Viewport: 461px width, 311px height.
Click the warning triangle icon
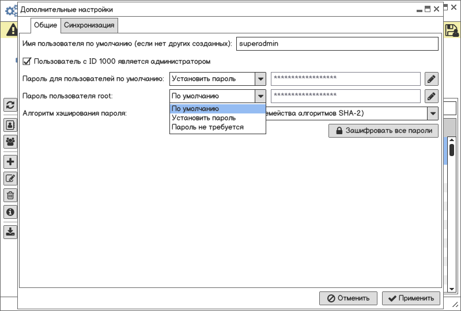pos(12,30)
